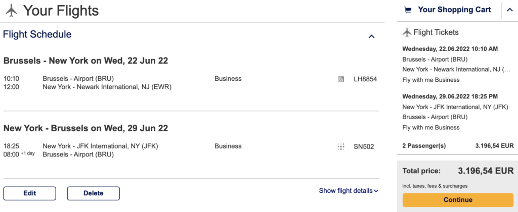Click the airplane icon next to Flight Tickets
This screenshot has width=518, height=212.
[x=407, y=32]
